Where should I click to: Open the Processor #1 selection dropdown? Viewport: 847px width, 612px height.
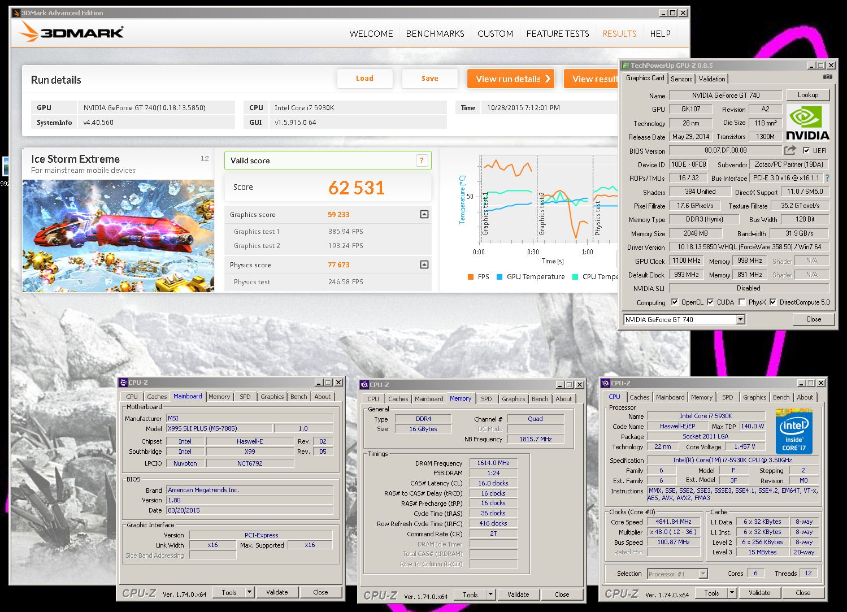703,574
